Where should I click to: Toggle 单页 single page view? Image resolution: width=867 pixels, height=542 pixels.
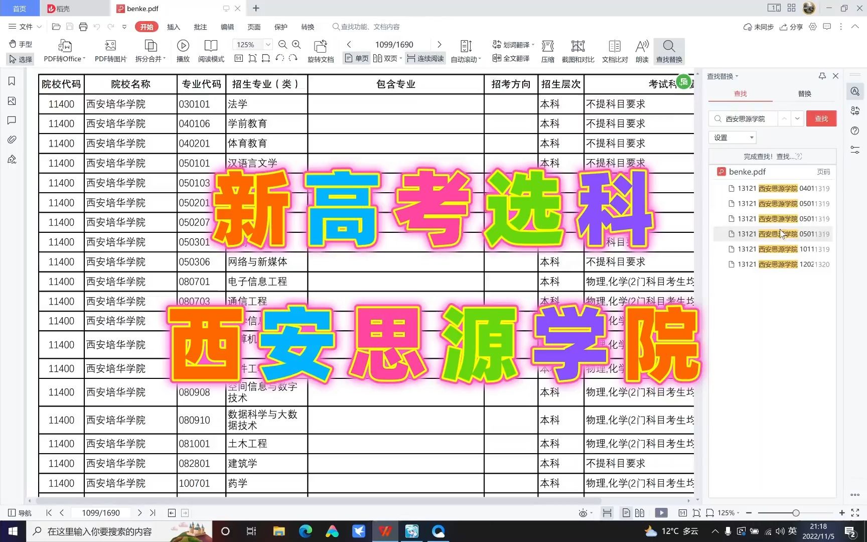point(357,58)
